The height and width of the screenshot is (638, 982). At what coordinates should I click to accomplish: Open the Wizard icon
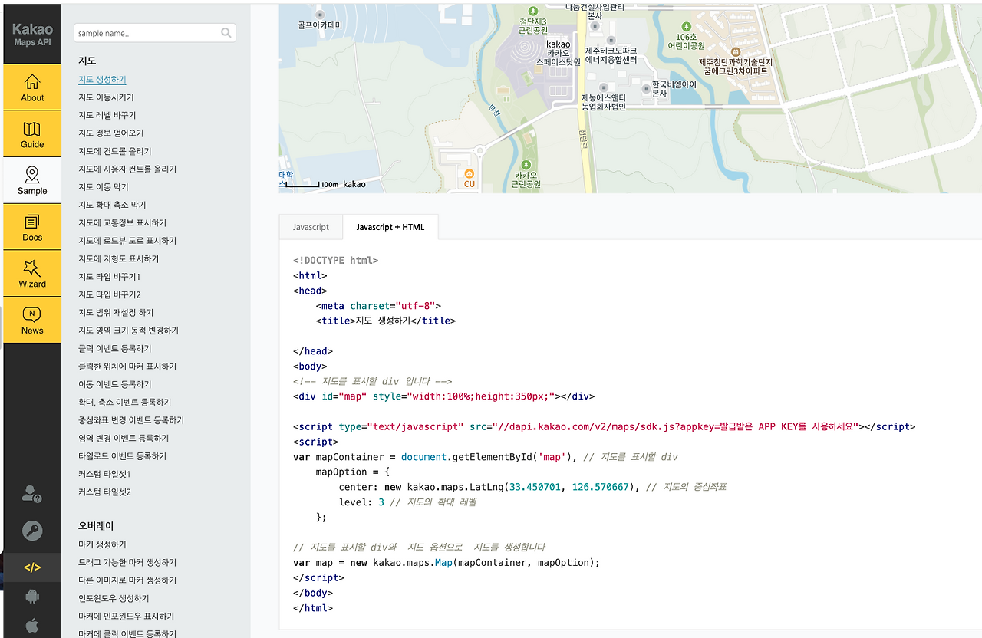[x=31, y=274]
